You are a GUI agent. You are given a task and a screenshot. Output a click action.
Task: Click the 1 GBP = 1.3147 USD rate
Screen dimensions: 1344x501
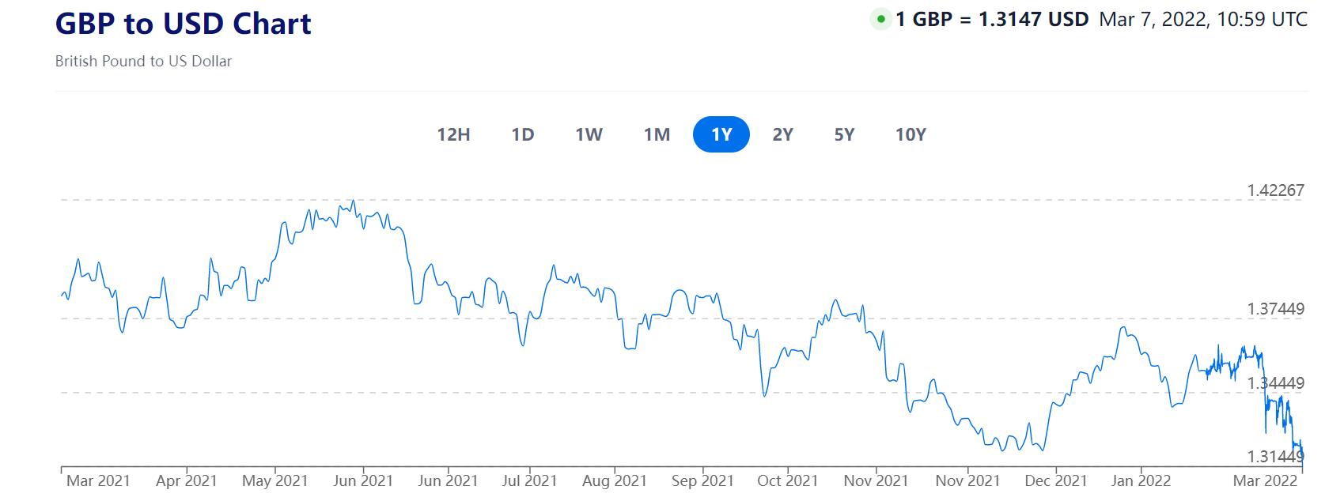(992, 19)
